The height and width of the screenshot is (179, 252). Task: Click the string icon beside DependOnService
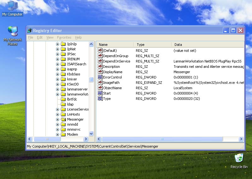click(x=100, y=61)
